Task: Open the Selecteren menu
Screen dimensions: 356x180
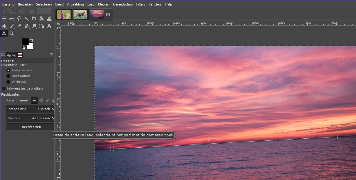Action: tap(44, 4)
